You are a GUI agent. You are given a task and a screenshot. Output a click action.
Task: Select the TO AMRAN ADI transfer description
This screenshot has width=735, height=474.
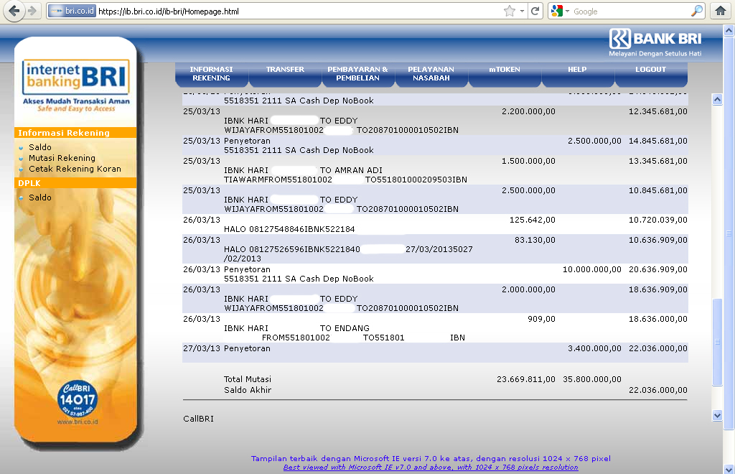click(345, 175)
